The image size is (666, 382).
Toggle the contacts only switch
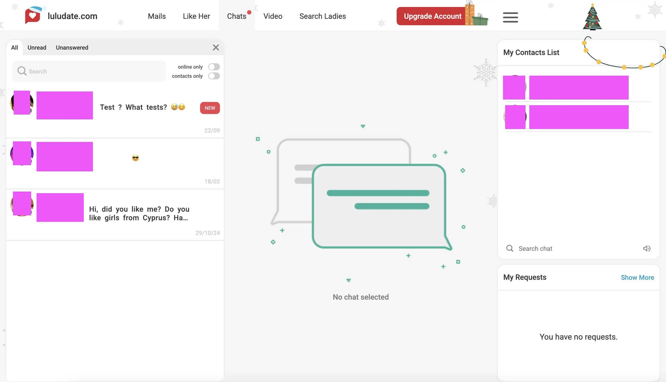214,76
